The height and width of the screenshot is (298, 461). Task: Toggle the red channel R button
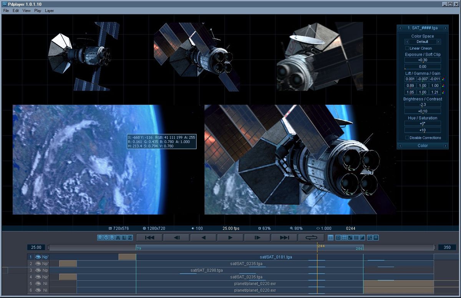coord(100,238)
